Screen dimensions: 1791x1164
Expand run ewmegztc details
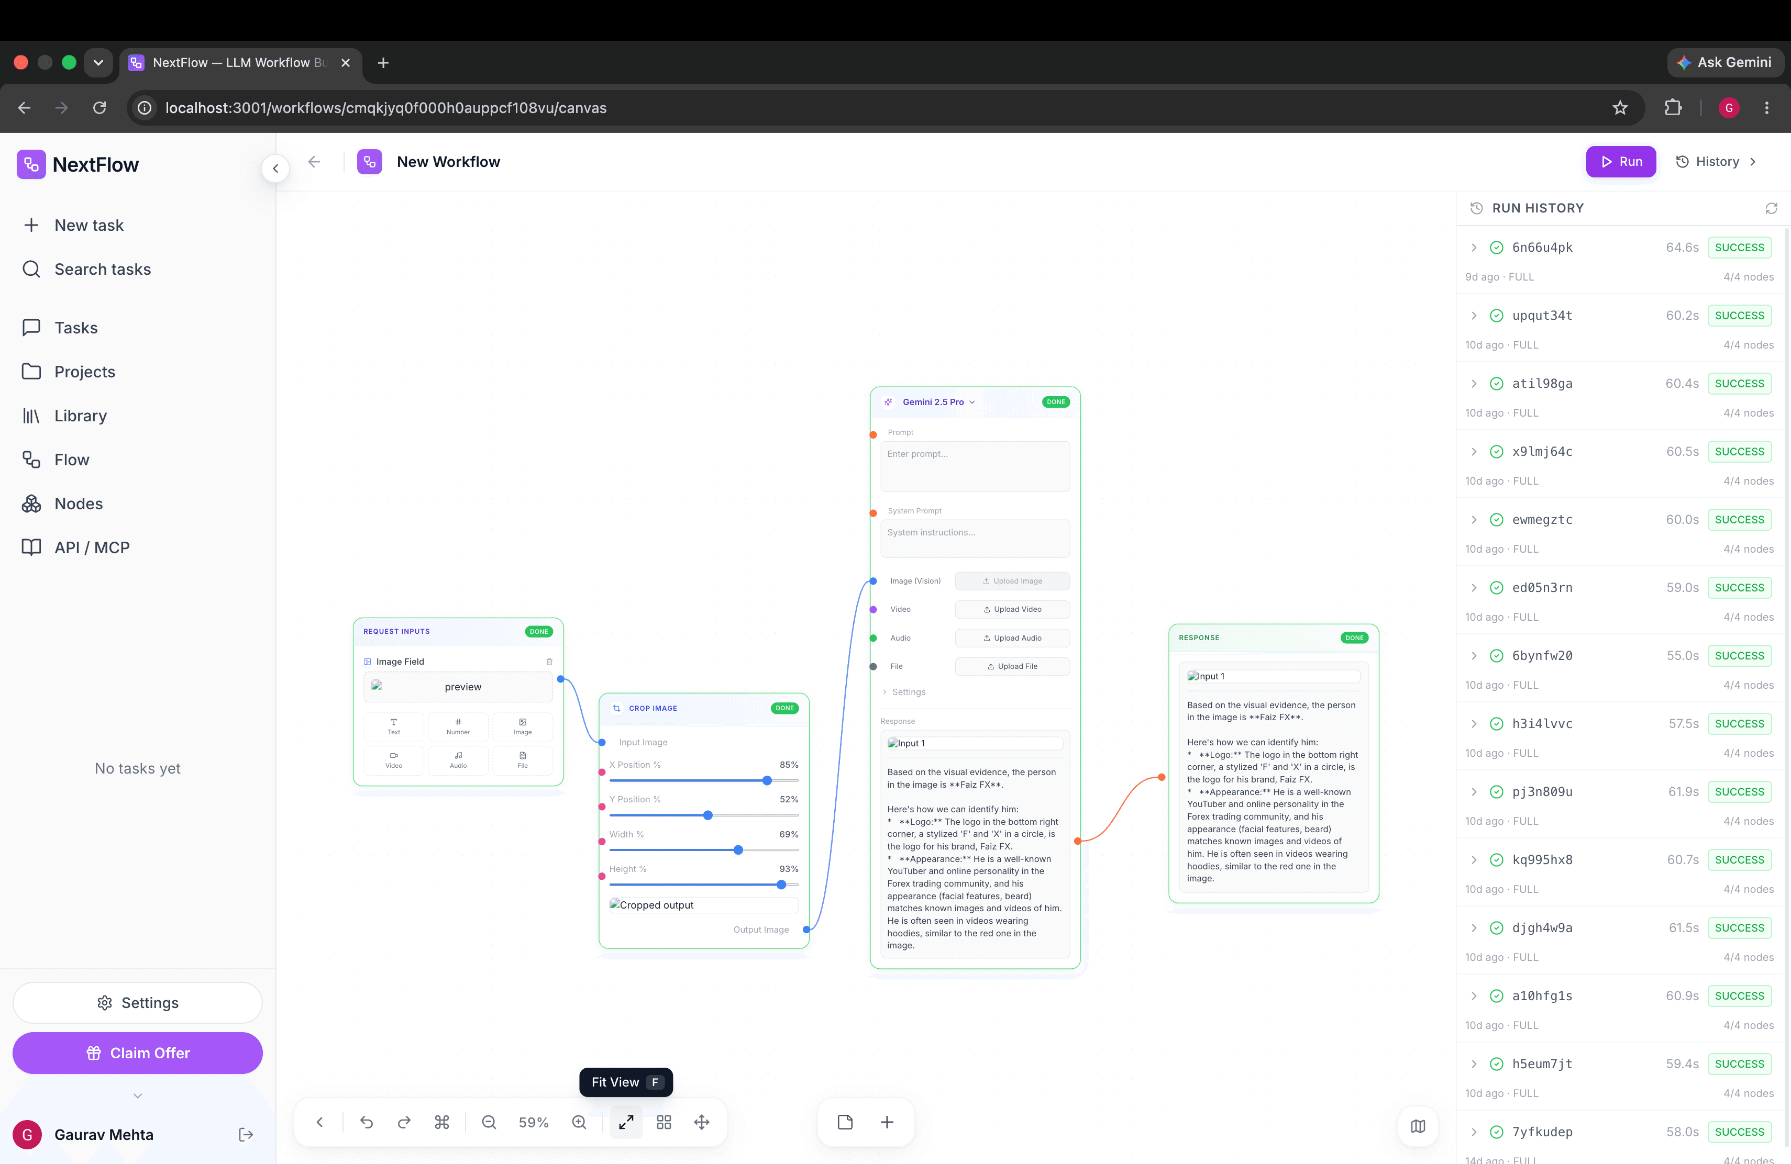pyautogui.click(x=1474, y=520)
